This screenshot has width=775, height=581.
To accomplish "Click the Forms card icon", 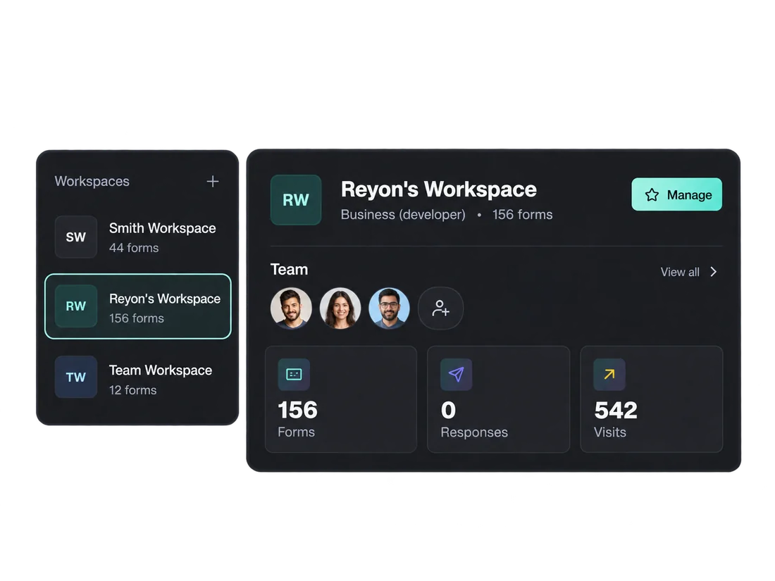I will [x=294, y=375].
